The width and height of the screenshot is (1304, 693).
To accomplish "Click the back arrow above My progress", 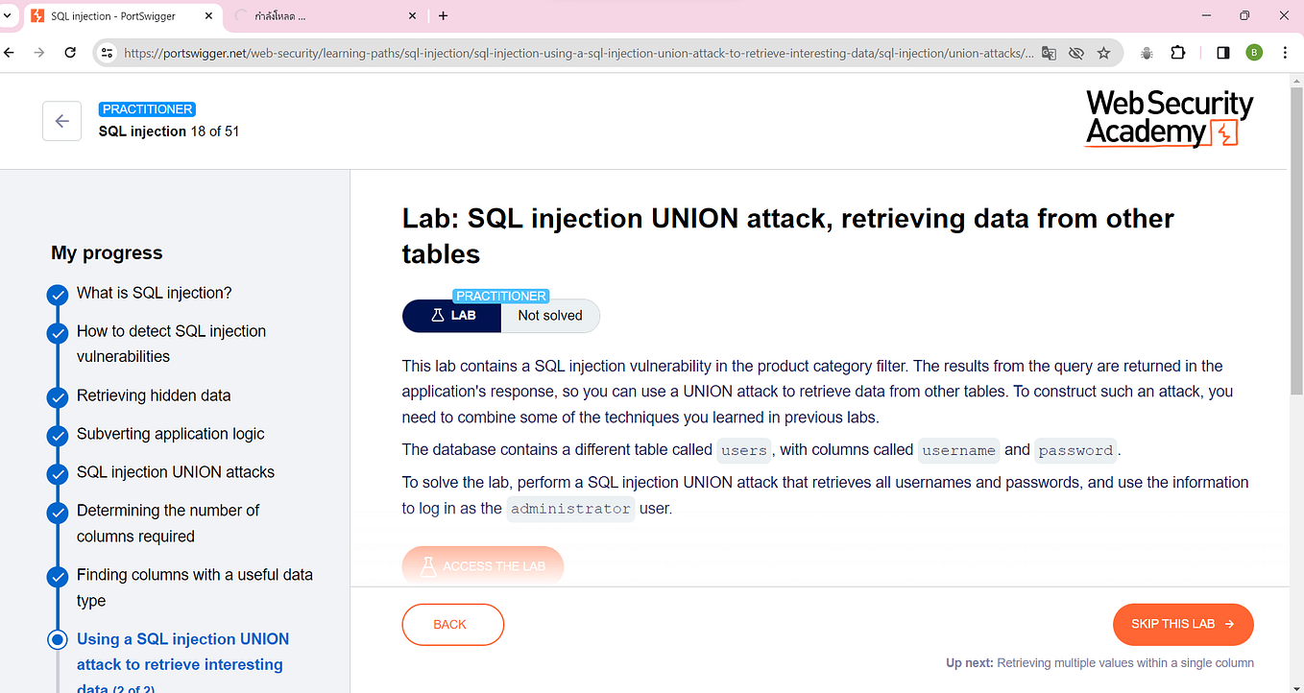I will click(61, 121).
